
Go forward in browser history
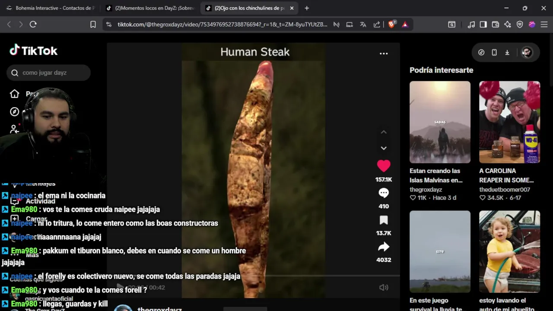[21, 25]
